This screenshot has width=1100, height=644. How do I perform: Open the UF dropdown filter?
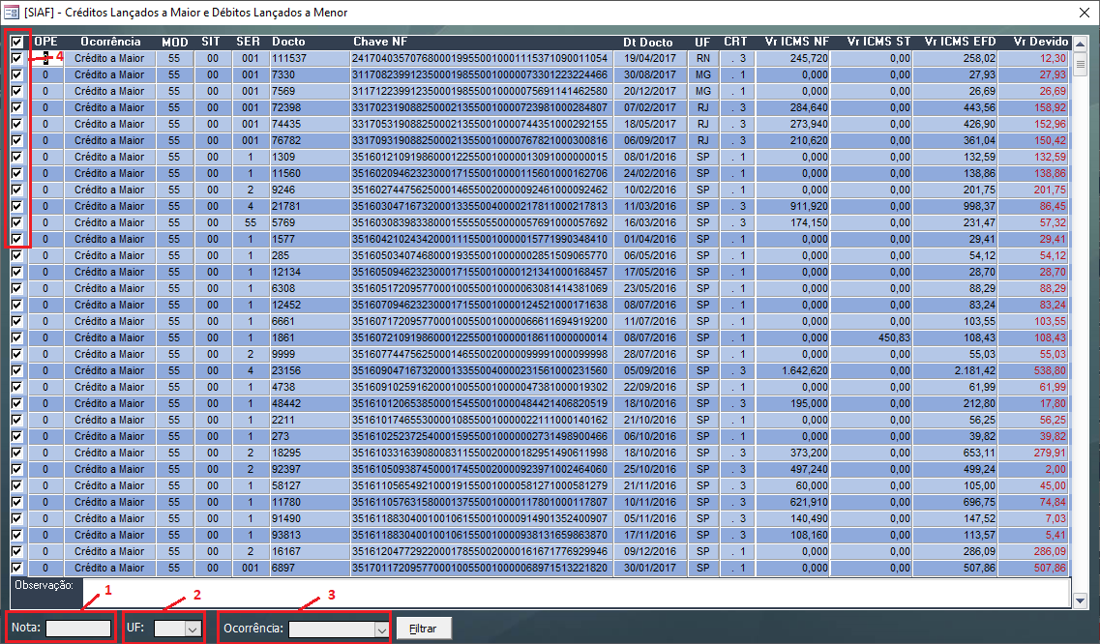[193, 629]
